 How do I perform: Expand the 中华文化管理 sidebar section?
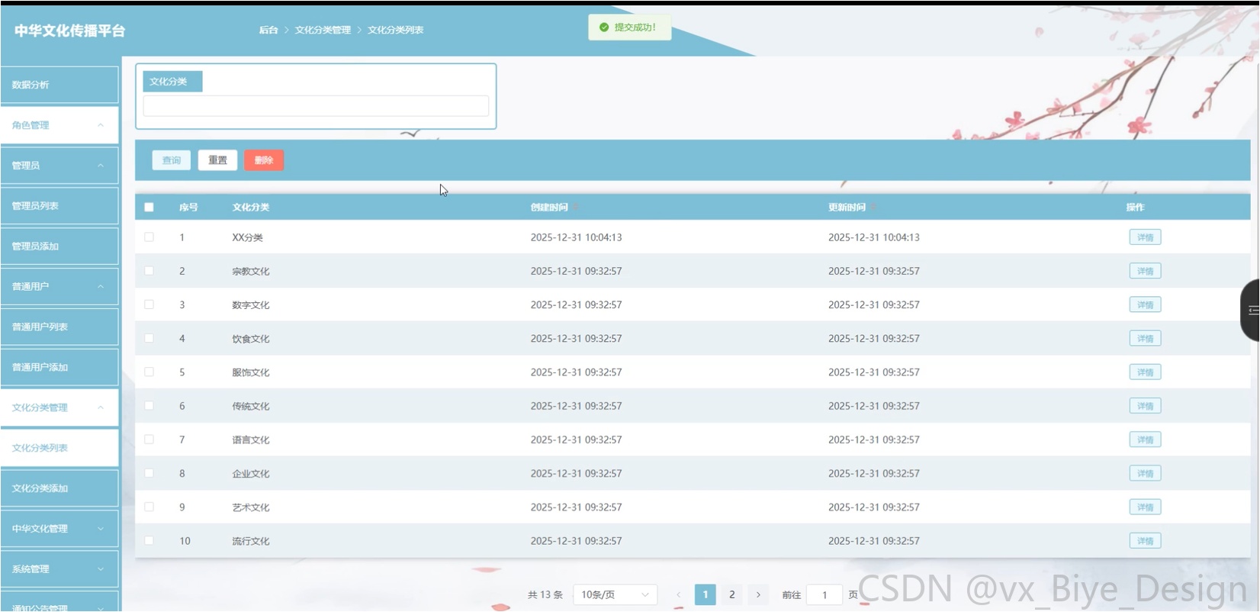tap(59, 529)
